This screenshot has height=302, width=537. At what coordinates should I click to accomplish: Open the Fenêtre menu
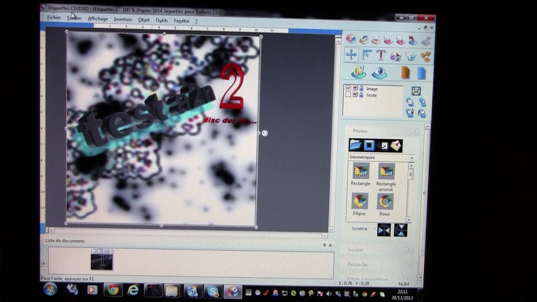pos(182,21)
